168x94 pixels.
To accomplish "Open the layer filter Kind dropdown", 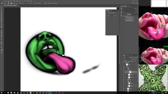I will pyautogui.click(x=126, y=57).
